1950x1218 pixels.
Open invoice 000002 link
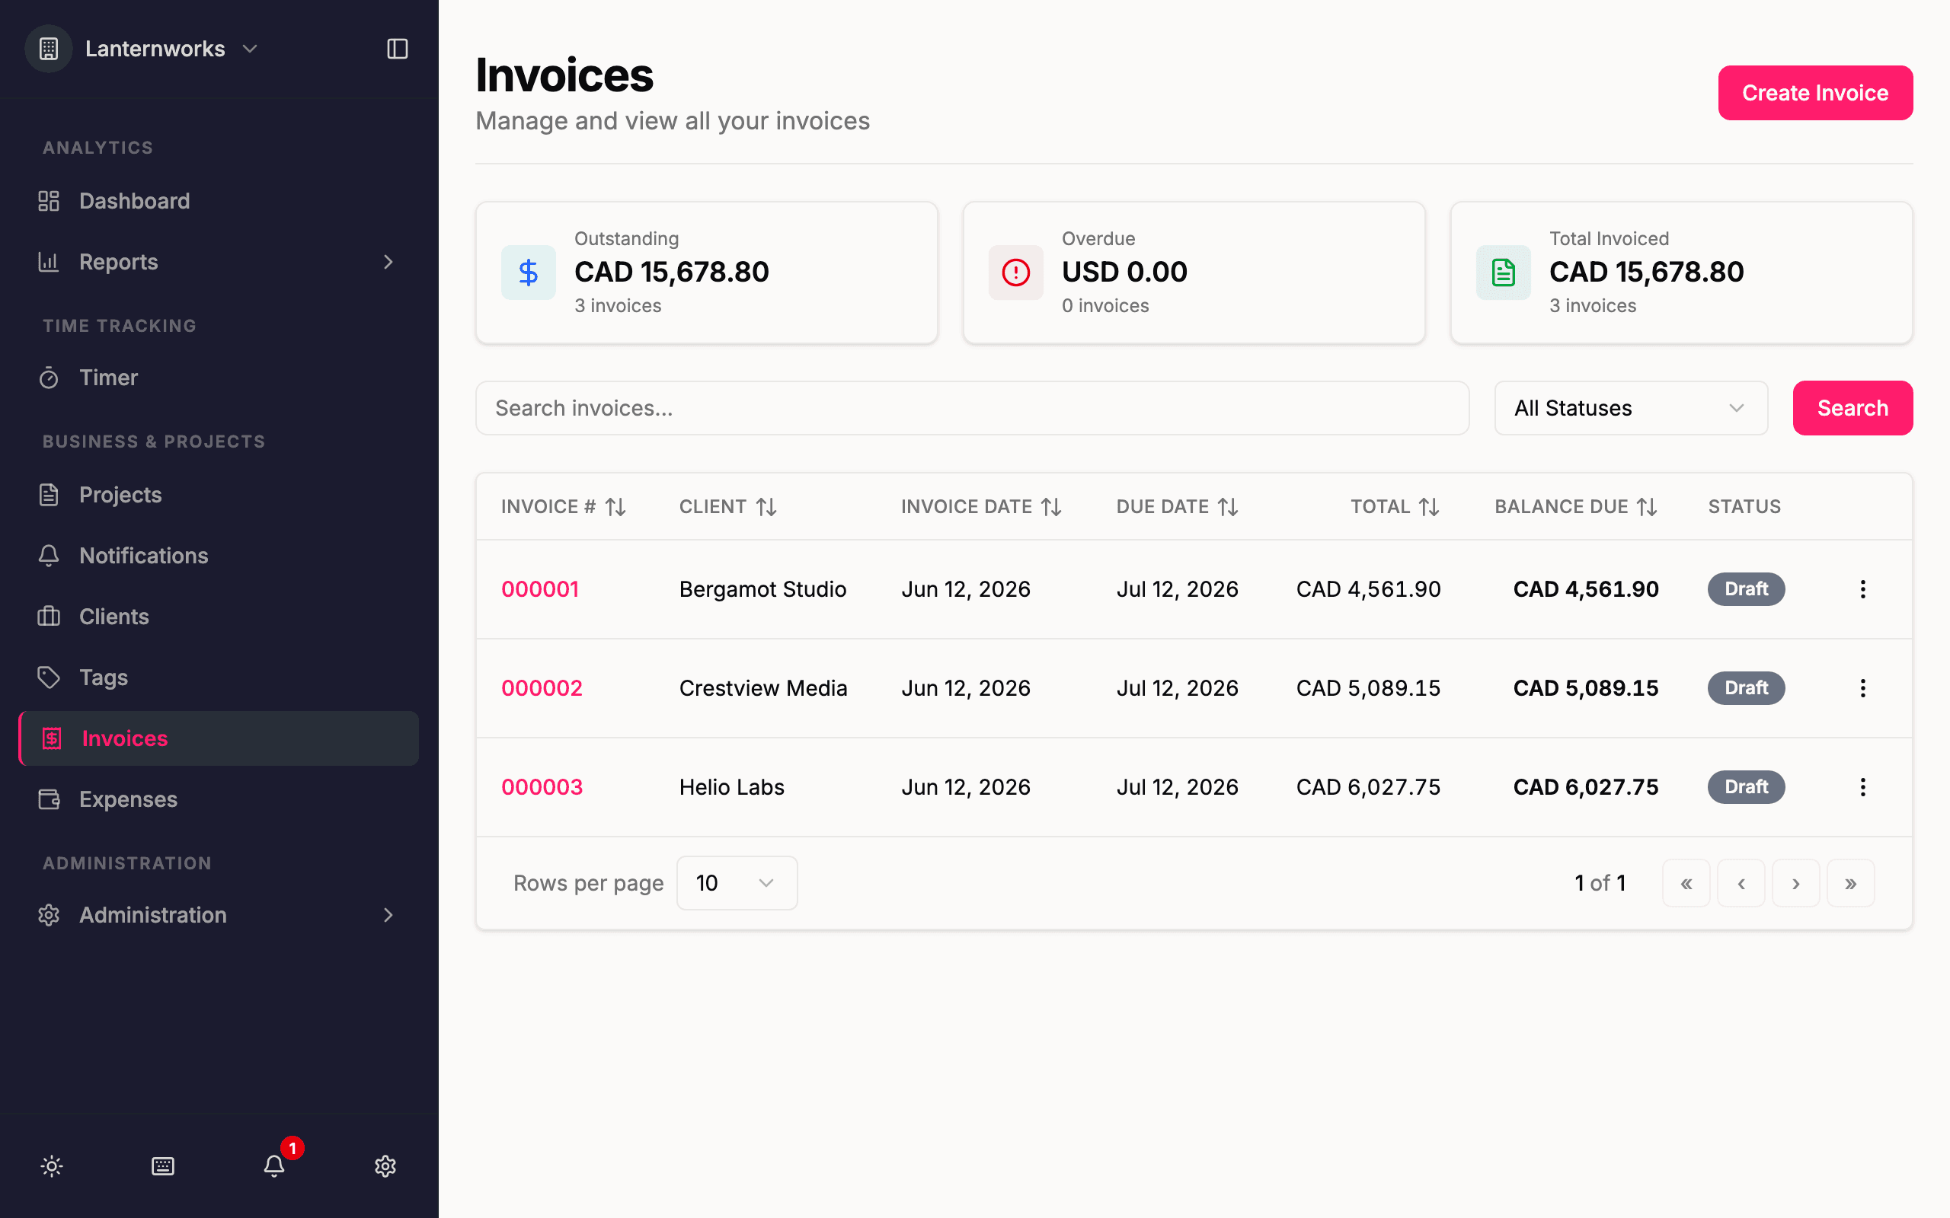pyautogui.click(x=542, y=688)
